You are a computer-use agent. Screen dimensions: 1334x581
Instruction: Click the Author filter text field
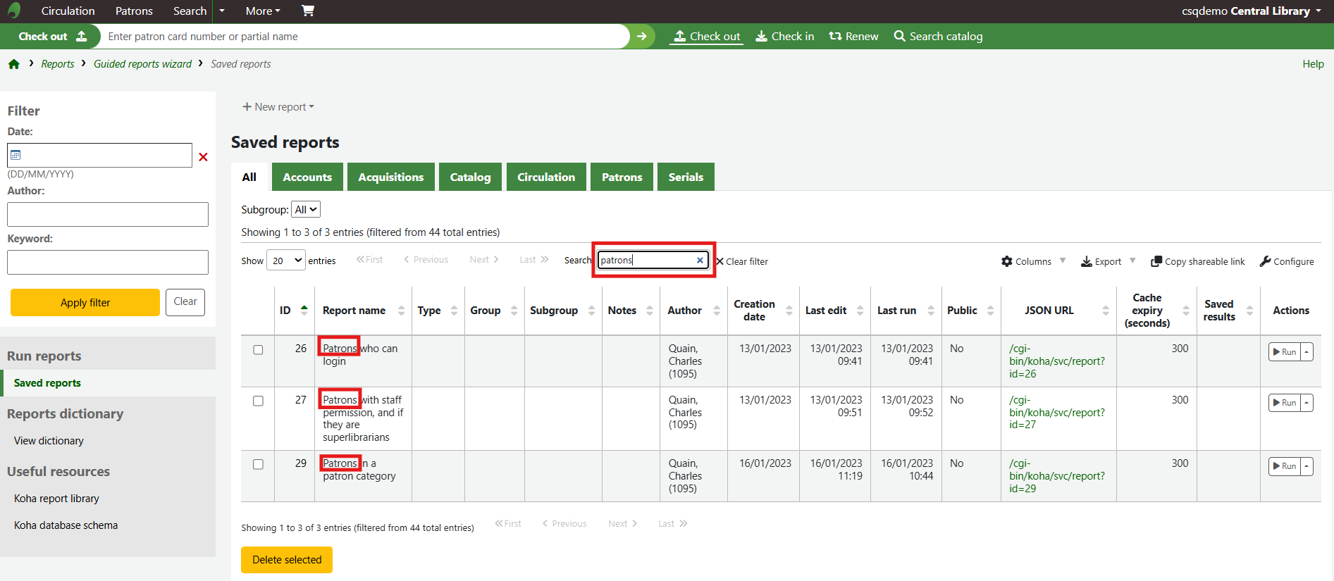point(108,214)
